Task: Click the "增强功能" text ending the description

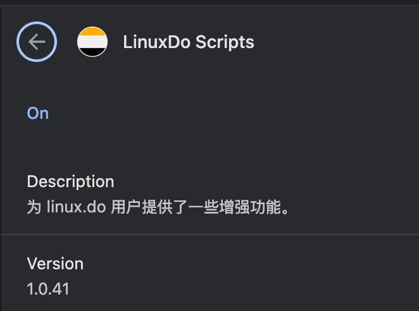Action: [x=250, y=207]
